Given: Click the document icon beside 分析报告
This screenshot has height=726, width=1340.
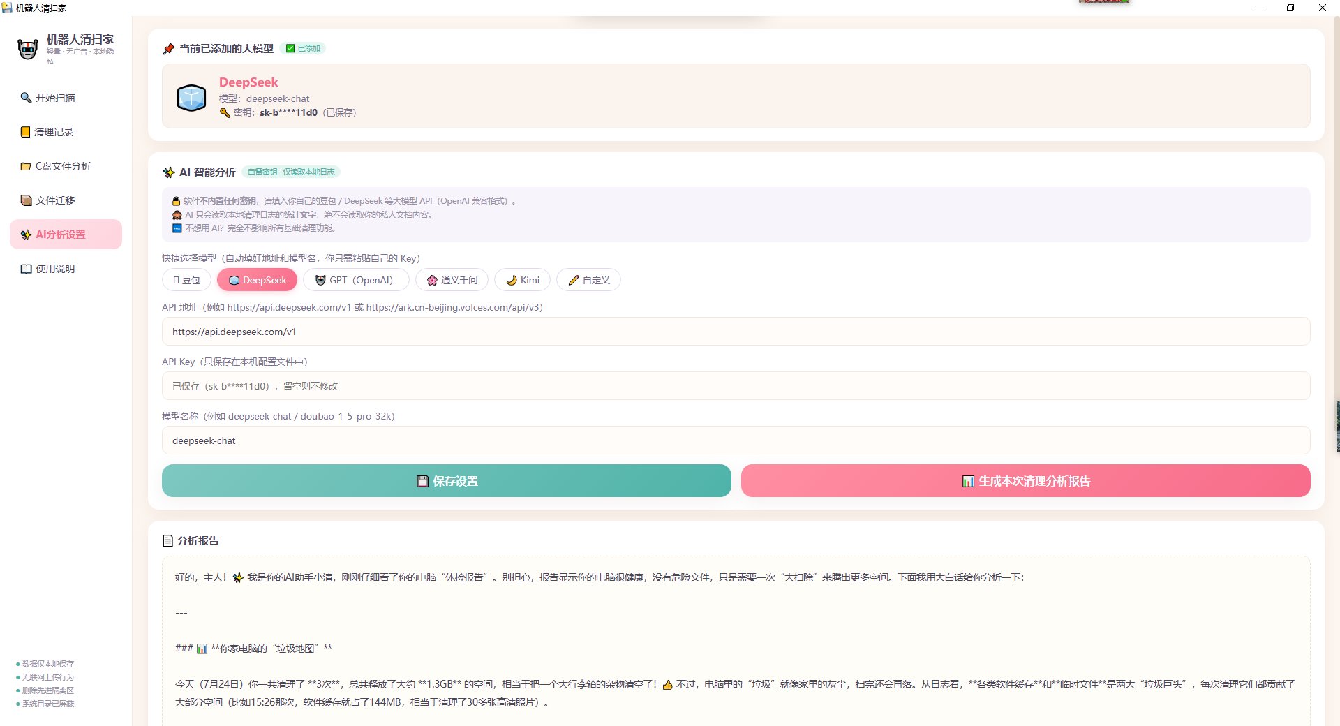Looking at the screenshot, I should 167,541.
